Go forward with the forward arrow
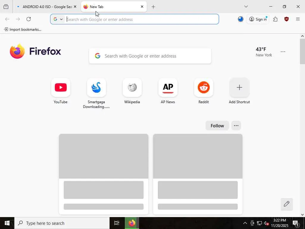Image resolution: width=305 pixels, height=229 pixels. [18, 19]
